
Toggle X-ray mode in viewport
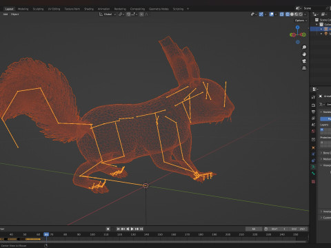point(282,14)
